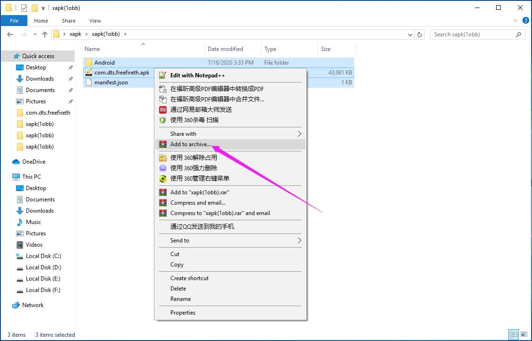Open the File menu
The width and height of the screenshot is (532, 341).
pos(14,21)
